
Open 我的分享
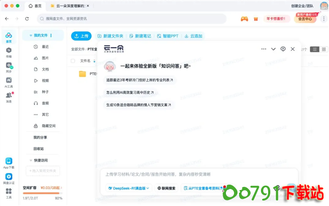[x=40, y=138]
